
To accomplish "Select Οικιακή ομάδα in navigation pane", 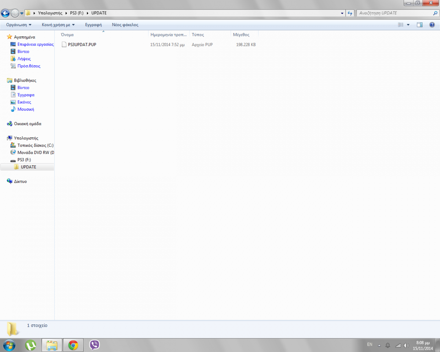I will click(x=27, y=124).
